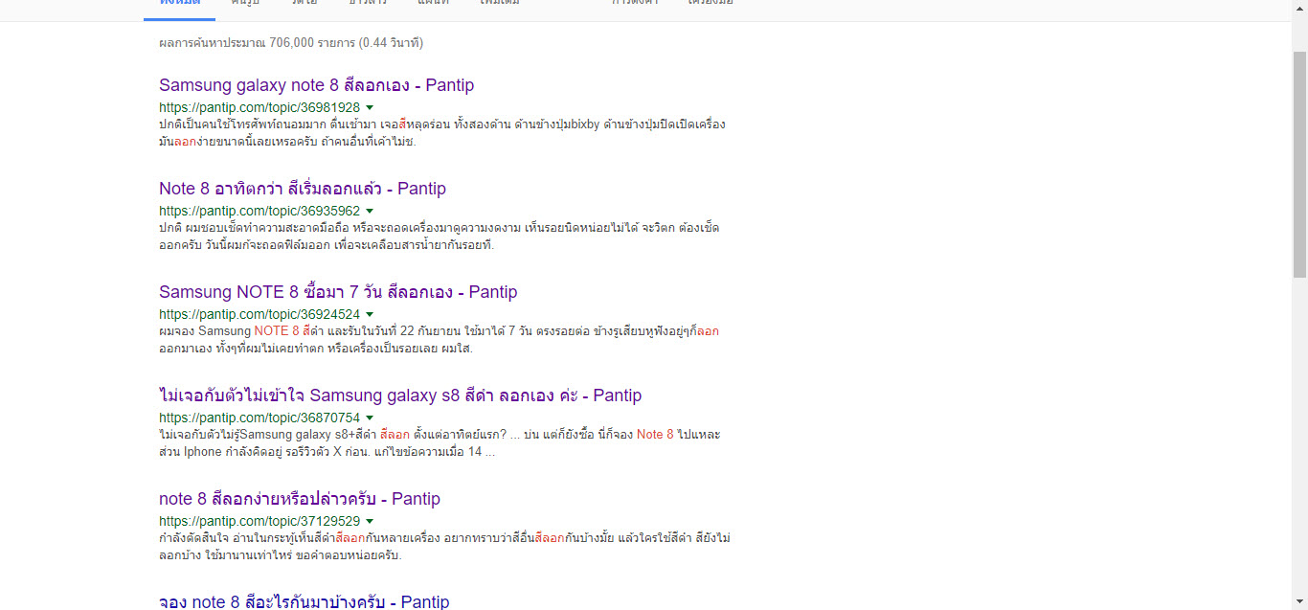Click the snippet beginning 'กำลังตัดสินใจ อ่านในกระทู้'
1308x610 pixels.
pyautogui.click(x=445, y=547)
